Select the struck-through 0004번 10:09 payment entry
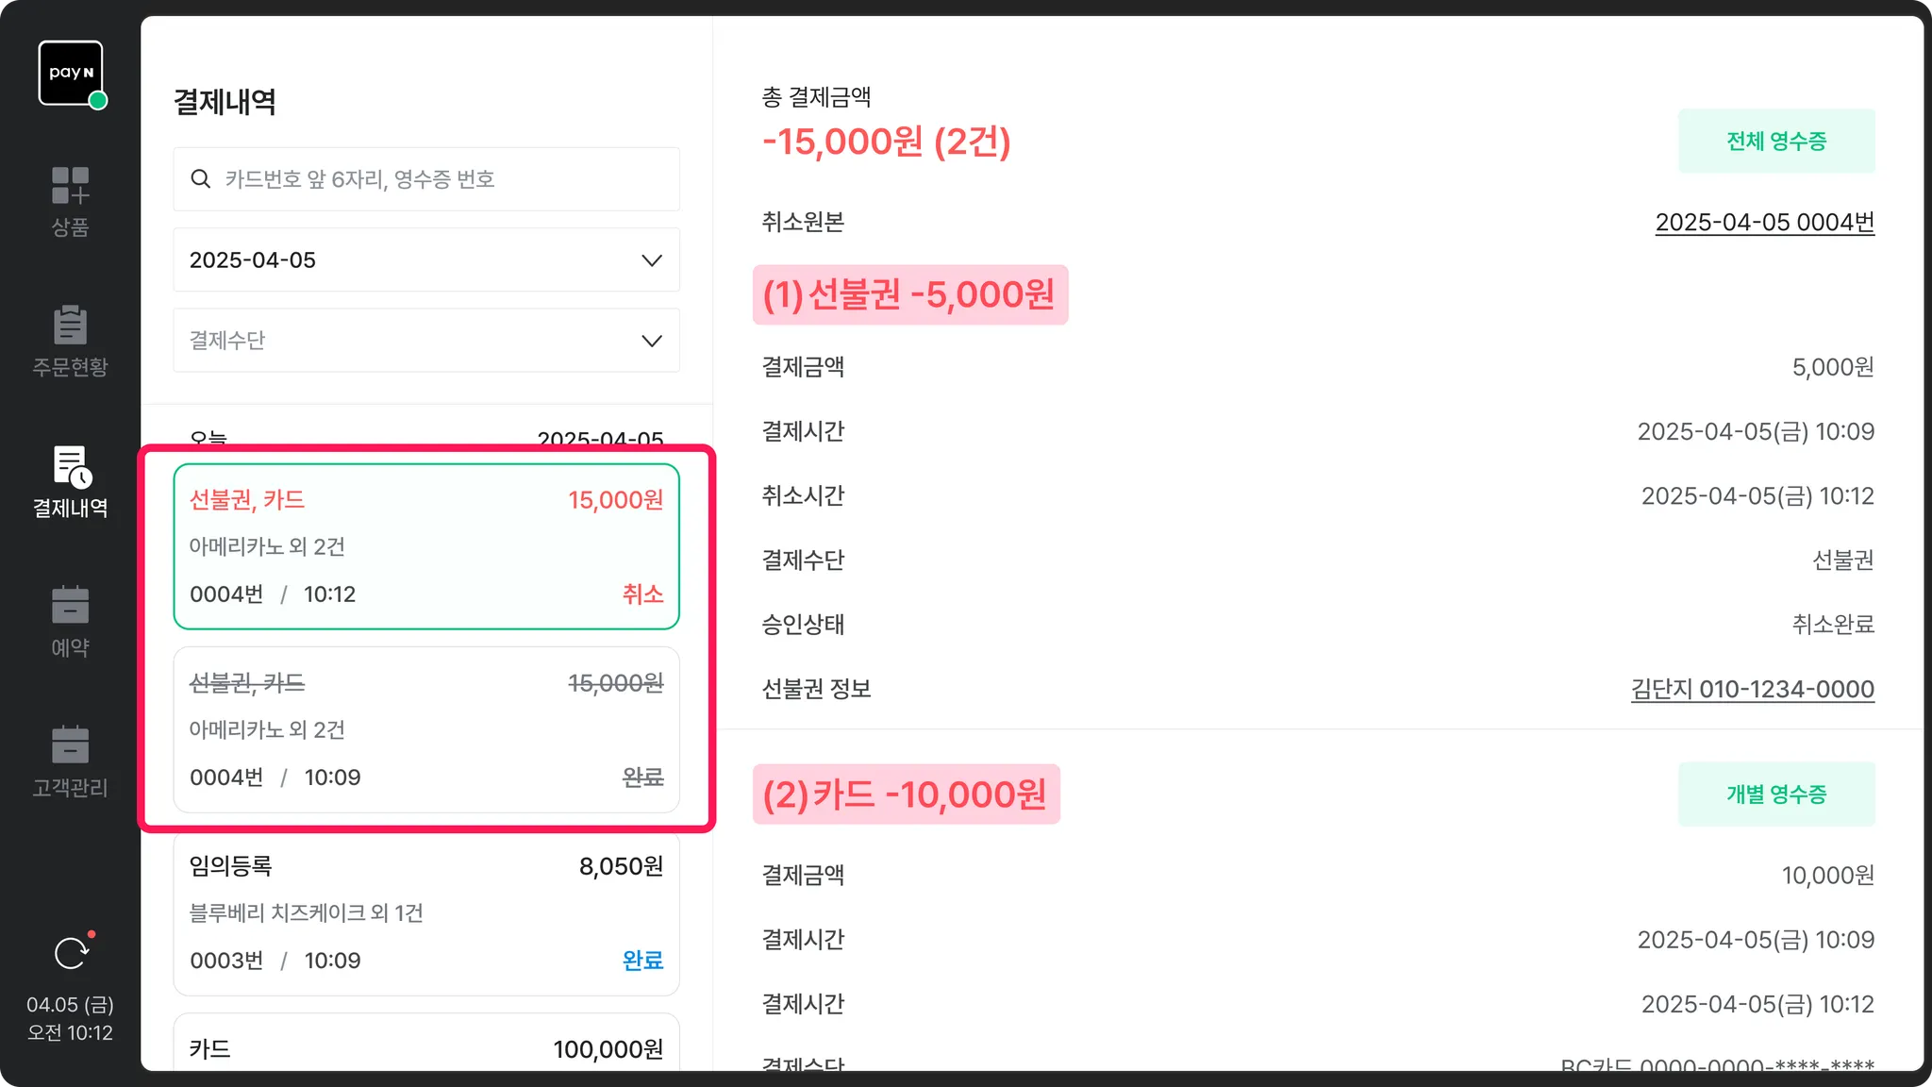The height and width of the screenshot is (1087, 1932). [425, 729]
